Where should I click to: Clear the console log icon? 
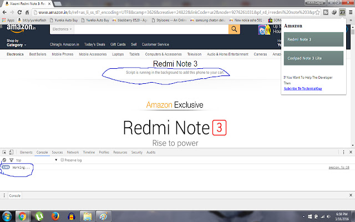click(4, 160)
